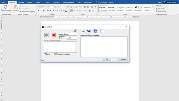
Task: Click the text effects glowing A icon
Action: point(57,11)
